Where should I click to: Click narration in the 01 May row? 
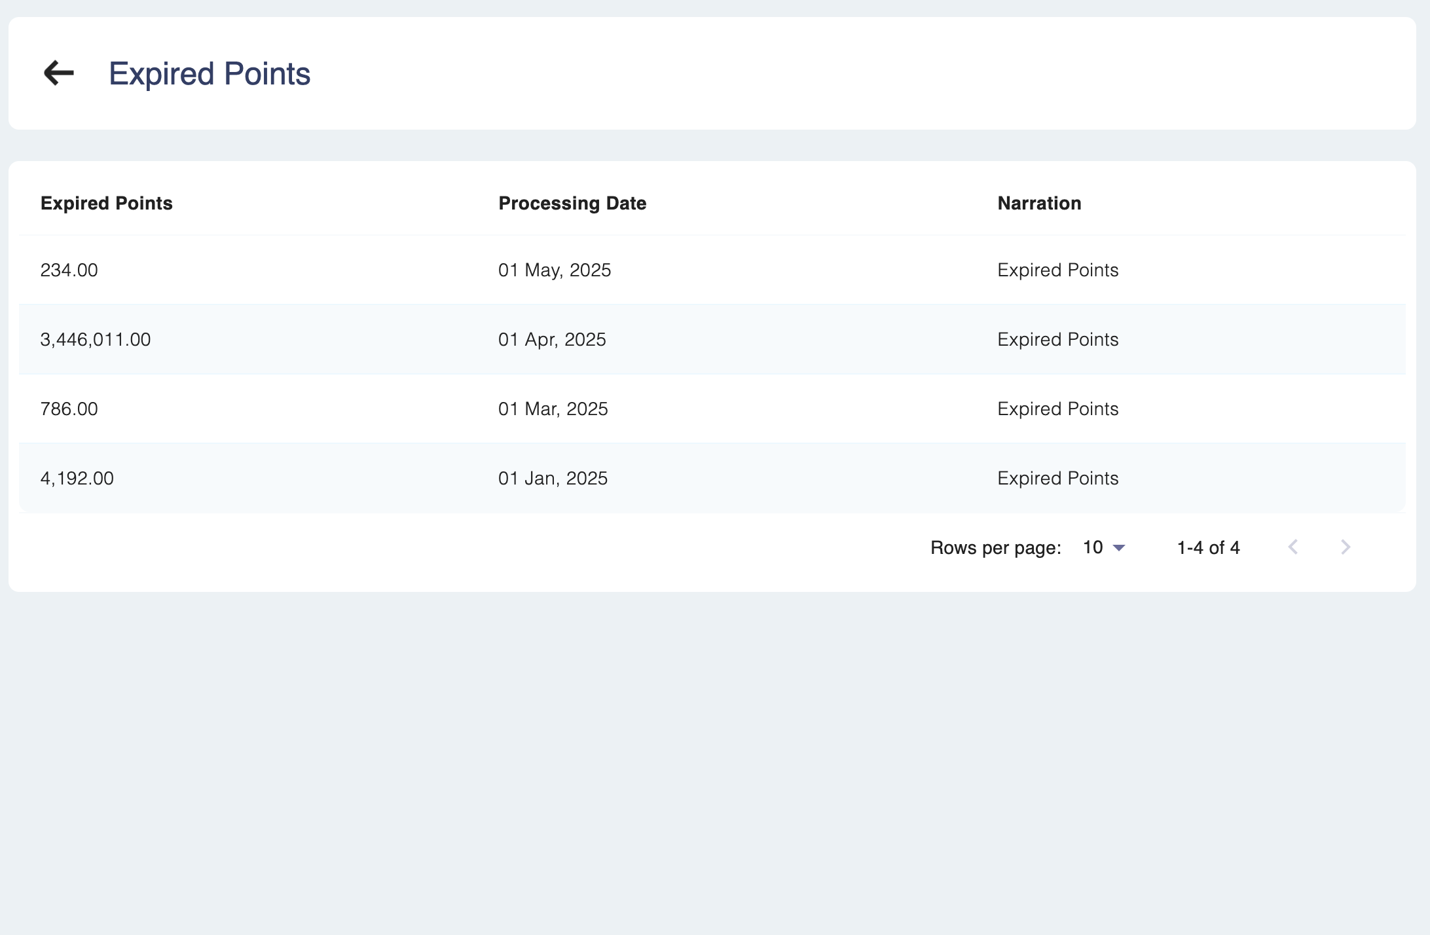click(1057, 270)
